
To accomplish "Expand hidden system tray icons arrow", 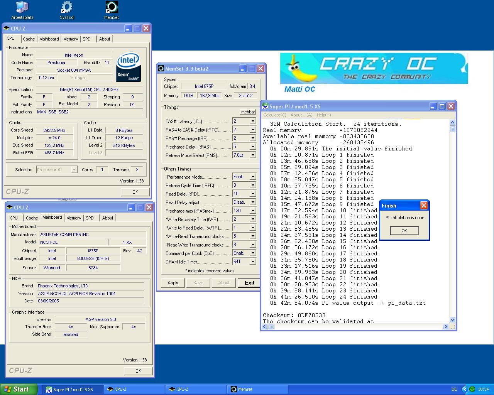I will point(465,389).
